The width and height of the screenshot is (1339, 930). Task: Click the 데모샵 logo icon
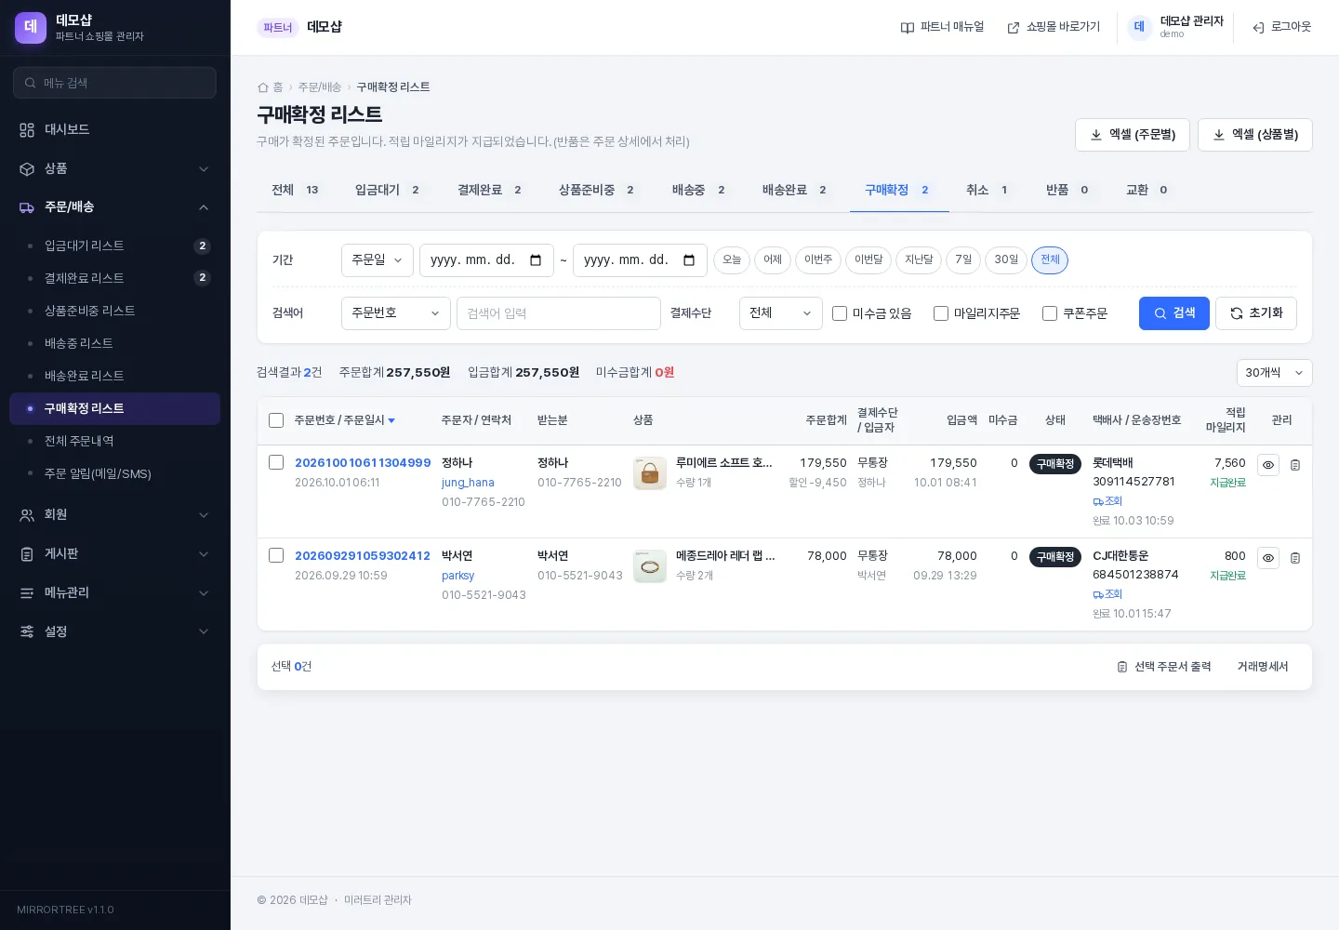[31, 27]
